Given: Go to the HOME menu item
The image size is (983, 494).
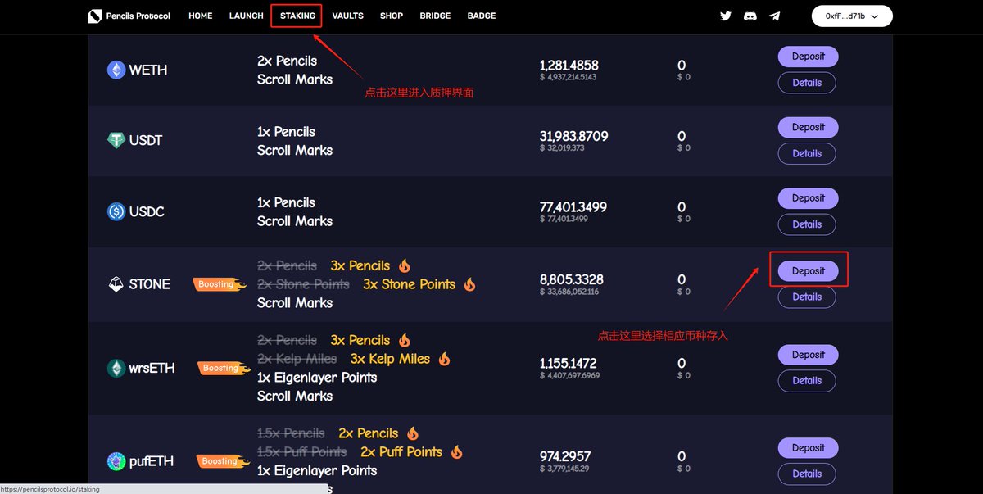Looking at the screenshot, I should (x=201, y=16).
